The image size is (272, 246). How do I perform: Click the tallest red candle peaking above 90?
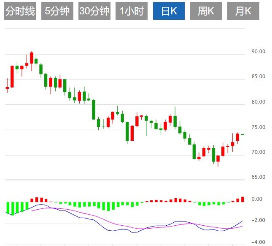coord(32,58)
